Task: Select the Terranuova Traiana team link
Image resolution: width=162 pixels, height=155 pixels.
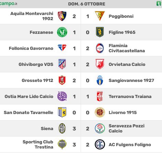Action: 130,96
